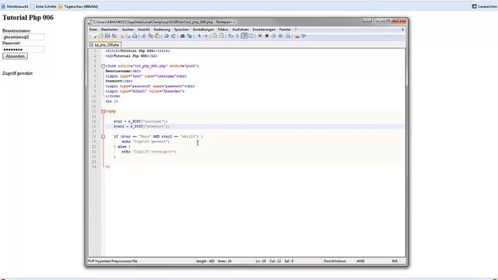Start macro recording with red dot icon
498x280 pixels.
[x=260, y=36]
